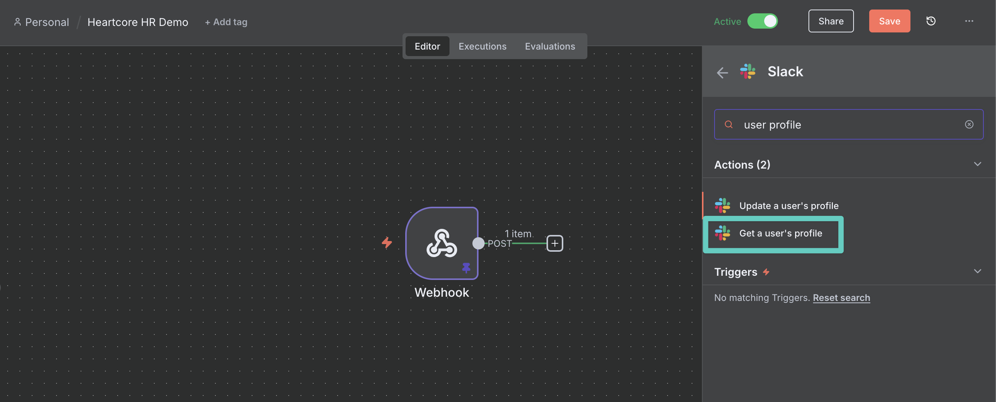Collapse the Triggers section
The width and height of the screenshot is (996, 402).
[x=977, y=272]
